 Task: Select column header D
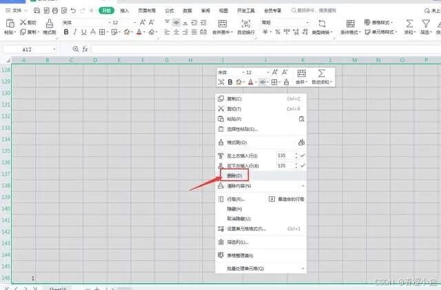(95, 60)
